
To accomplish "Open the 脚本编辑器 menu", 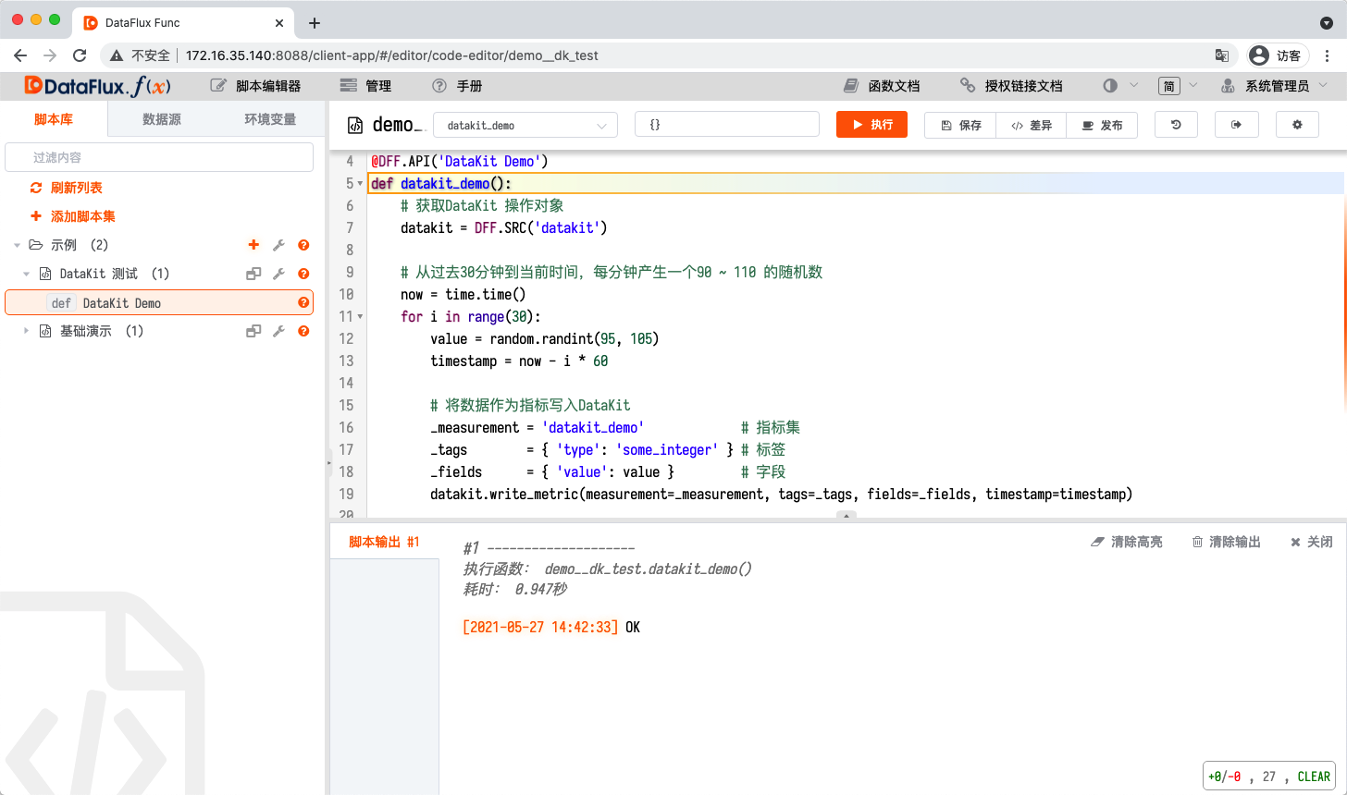I will tap(256, 86).
